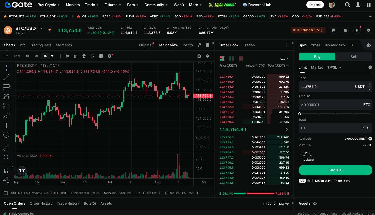Image resolution: width=375 pixels, height=215 pixels.
Task: Click the buy/sell ratio bar under the order book
Action: (254, 194)
